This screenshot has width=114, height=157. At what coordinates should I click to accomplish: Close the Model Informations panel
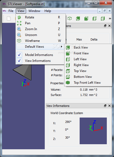coord(109,26)
